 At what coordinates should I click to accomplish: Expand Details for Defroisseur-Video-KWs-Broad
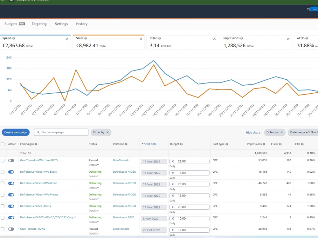pos(94,188)
